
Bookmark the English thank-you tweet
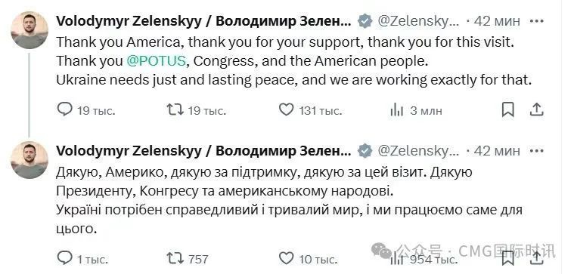pos(507,109)
